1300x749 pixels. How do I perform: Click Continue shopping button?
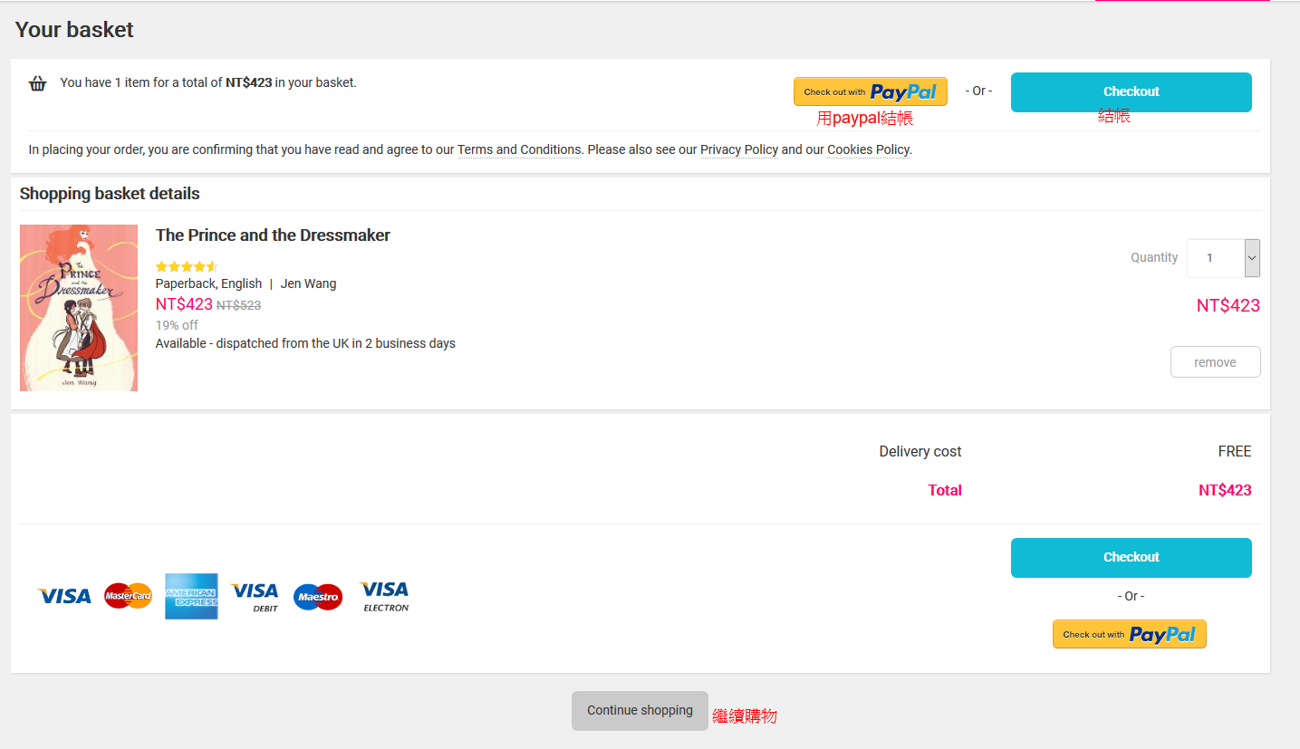point(640,711)
